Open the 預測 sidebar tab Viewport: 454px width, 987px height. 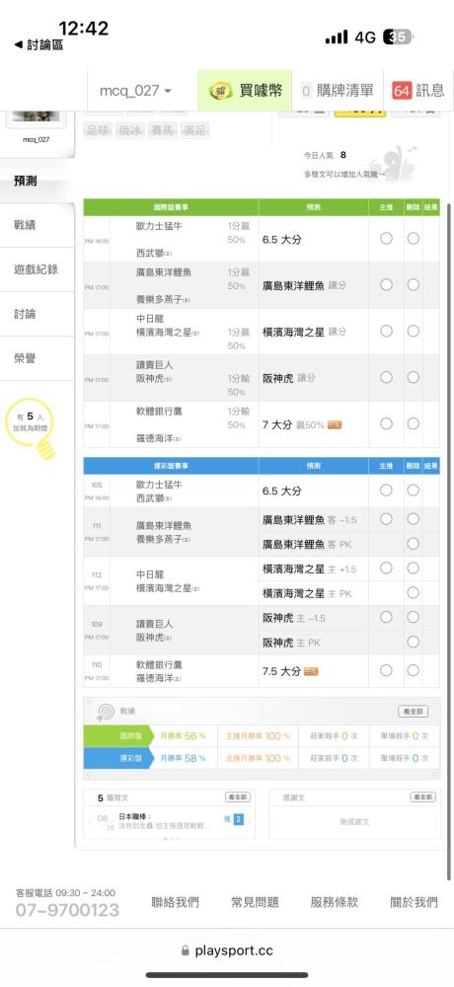click(38, 182)
